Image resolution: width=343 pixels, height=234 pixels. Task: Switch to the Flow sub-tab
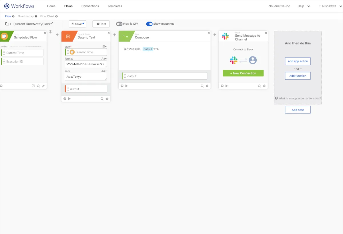(x=8, y=16)
